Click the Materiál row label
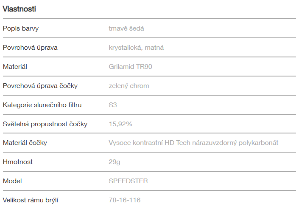 pos(15,67)
